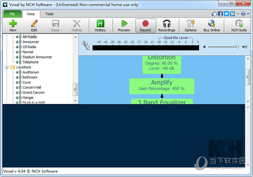Open the Options tools icon
The width and height of the screenshot is (253, 177).
190,26
